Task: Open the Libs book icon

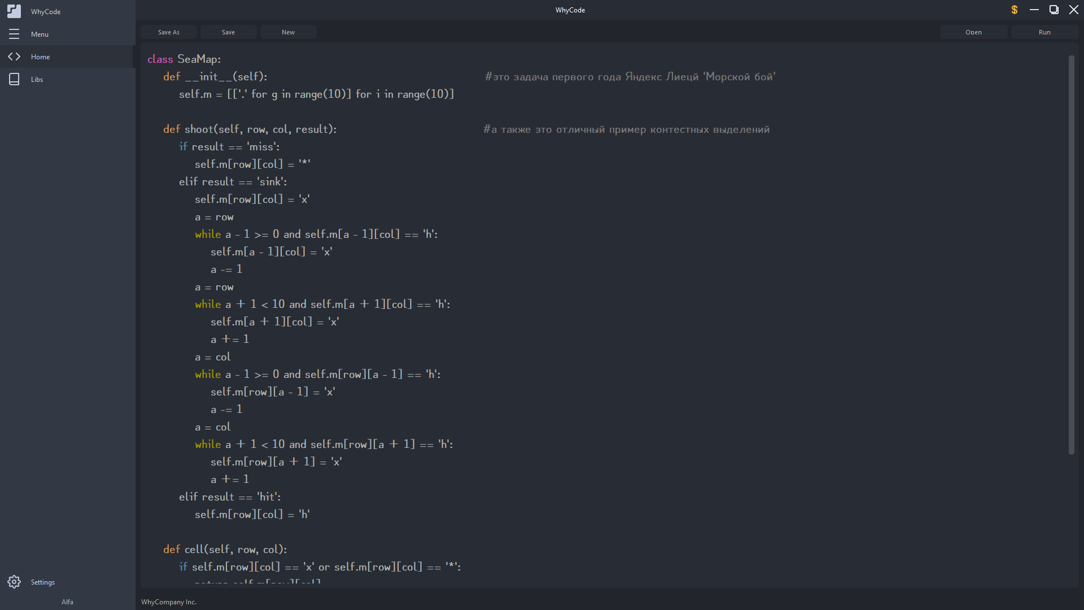Action: coord(14,79)
